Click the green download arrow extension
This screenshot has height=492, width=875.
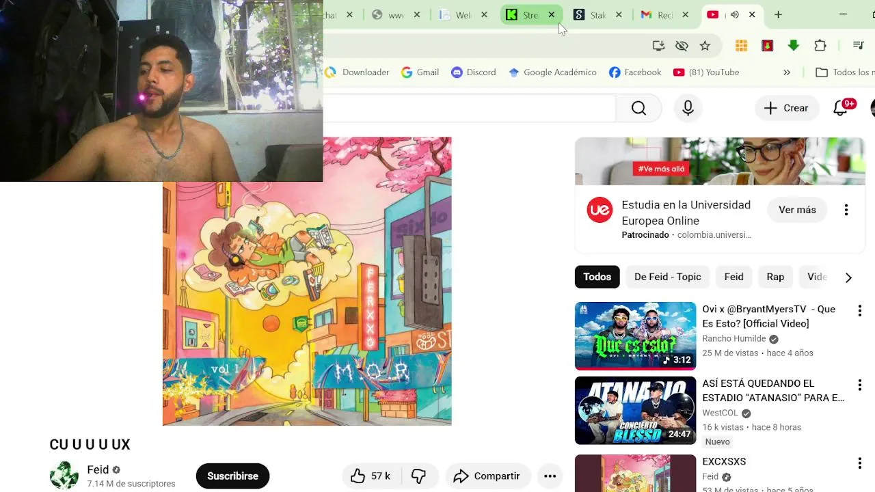[x=794, y=46]
